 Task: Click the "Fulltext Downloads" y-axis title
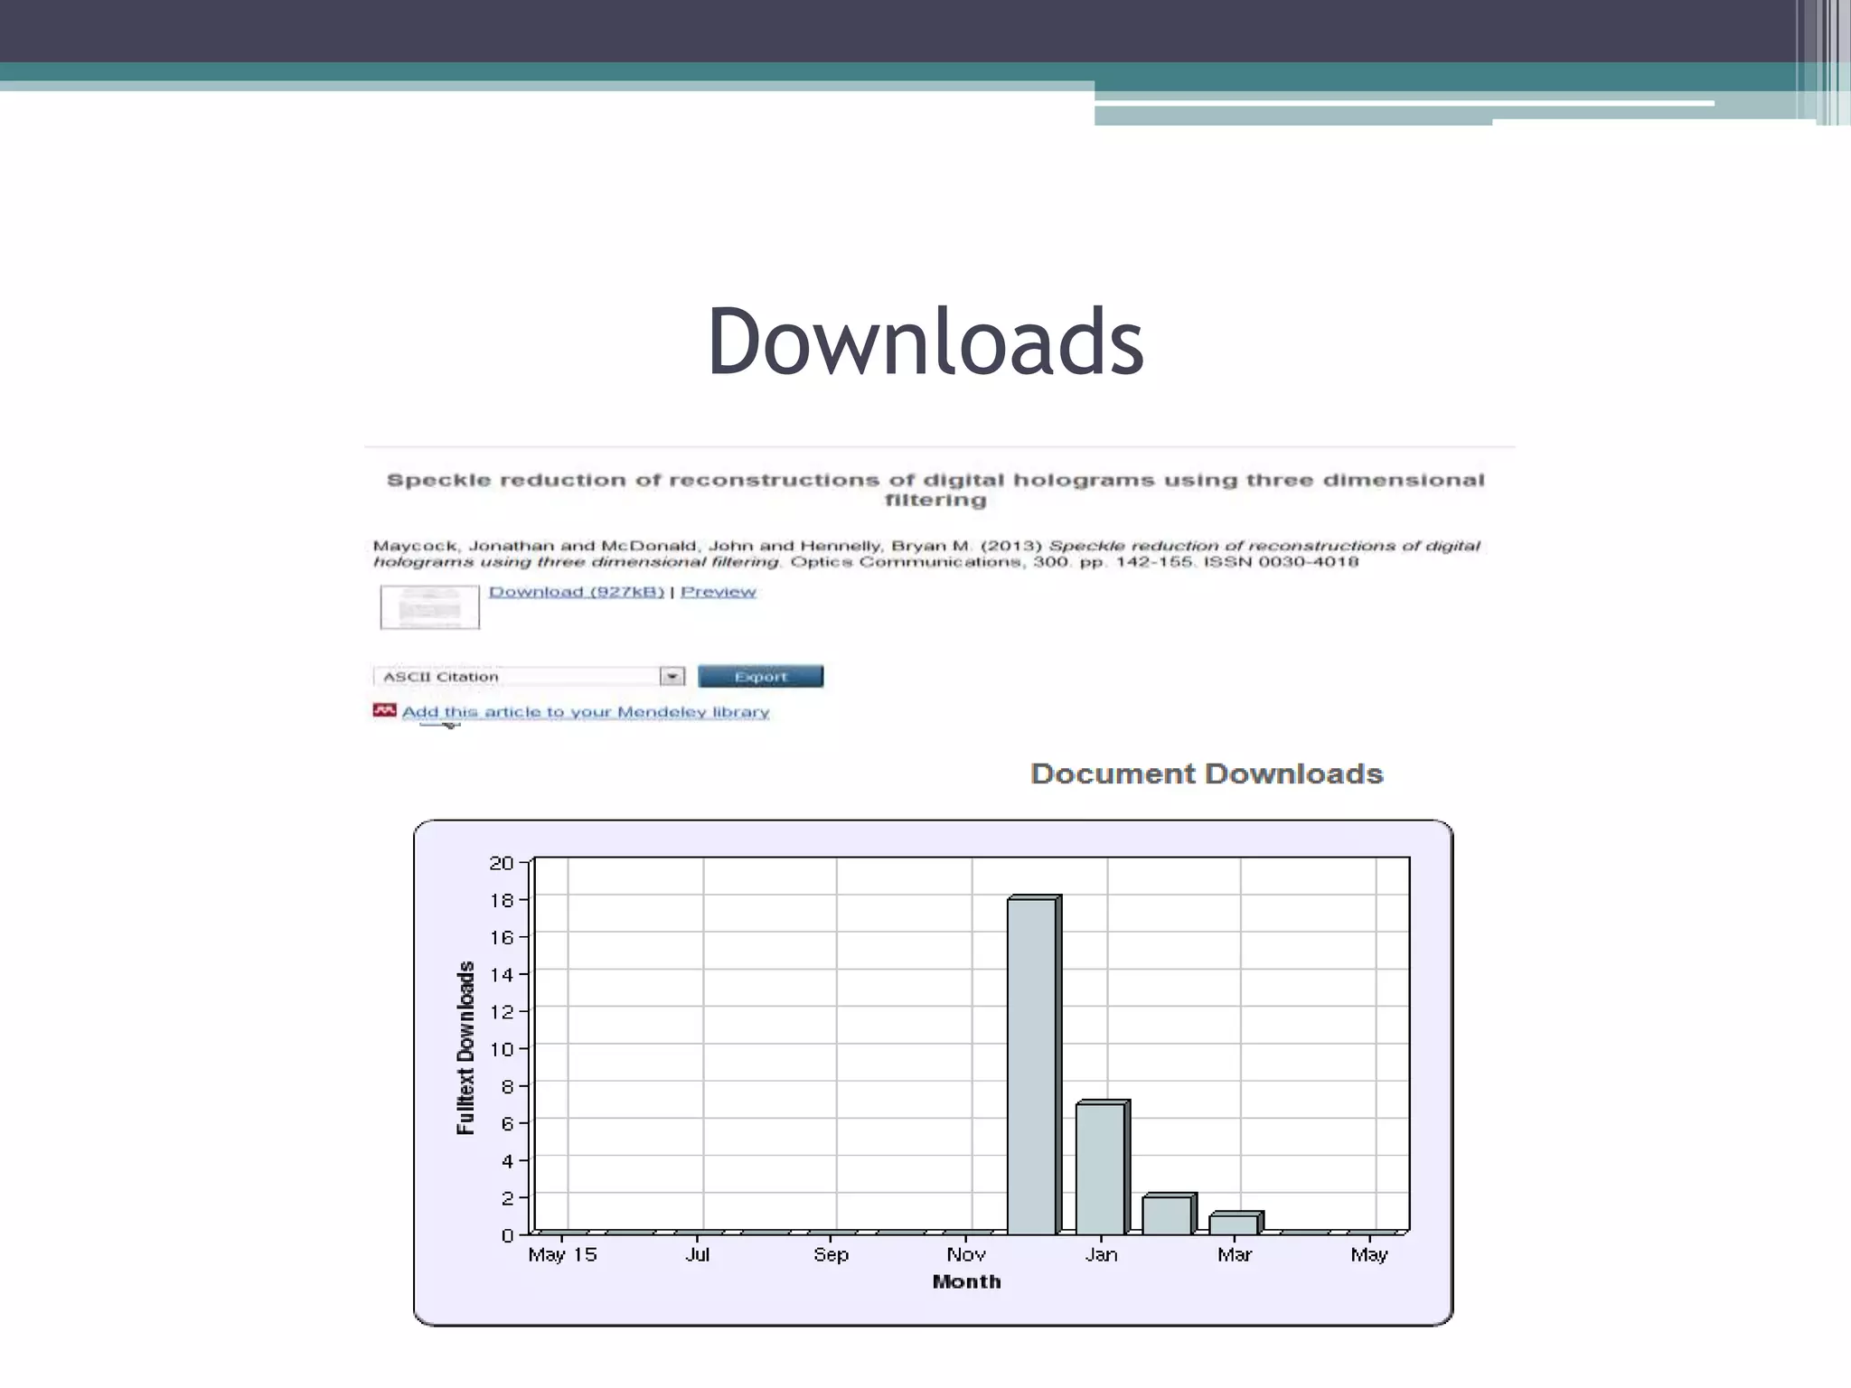pyautogui.click(x=465, y=1047)
